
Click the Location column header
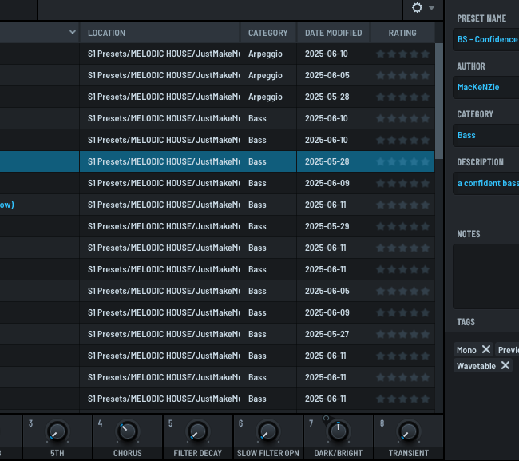tap(160, 33)
